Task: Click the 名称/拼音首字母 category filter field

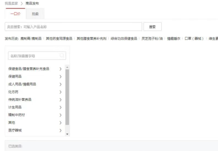Action: coord(37,56)
